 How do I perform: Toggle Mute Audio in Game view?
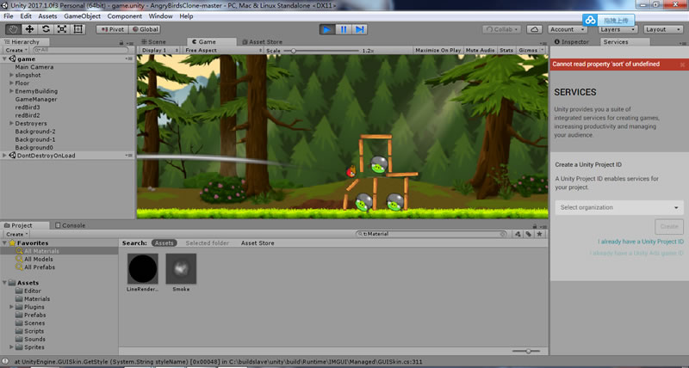click(x=481, y=51)
